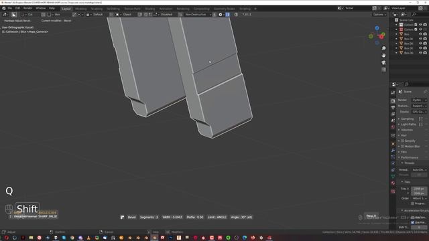The width and height of the screenshot is (429, 241).
Task: Toggle the Progressive Refine checkbox
Action: click(x=413, y=204)
